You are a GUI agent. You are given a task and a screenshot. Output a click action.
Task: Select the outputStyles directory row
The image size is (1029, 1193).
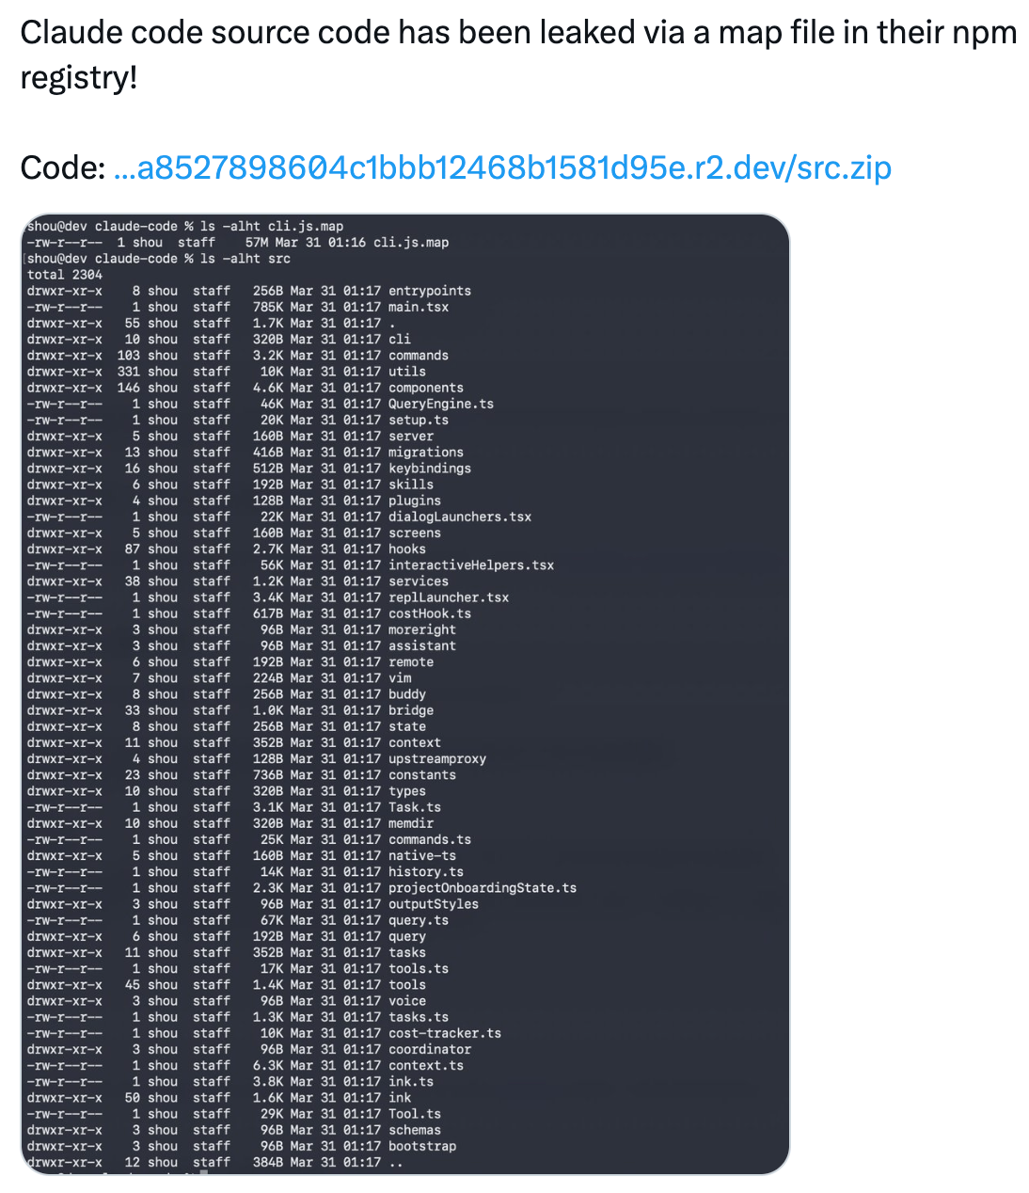click(x=433, y=904)
